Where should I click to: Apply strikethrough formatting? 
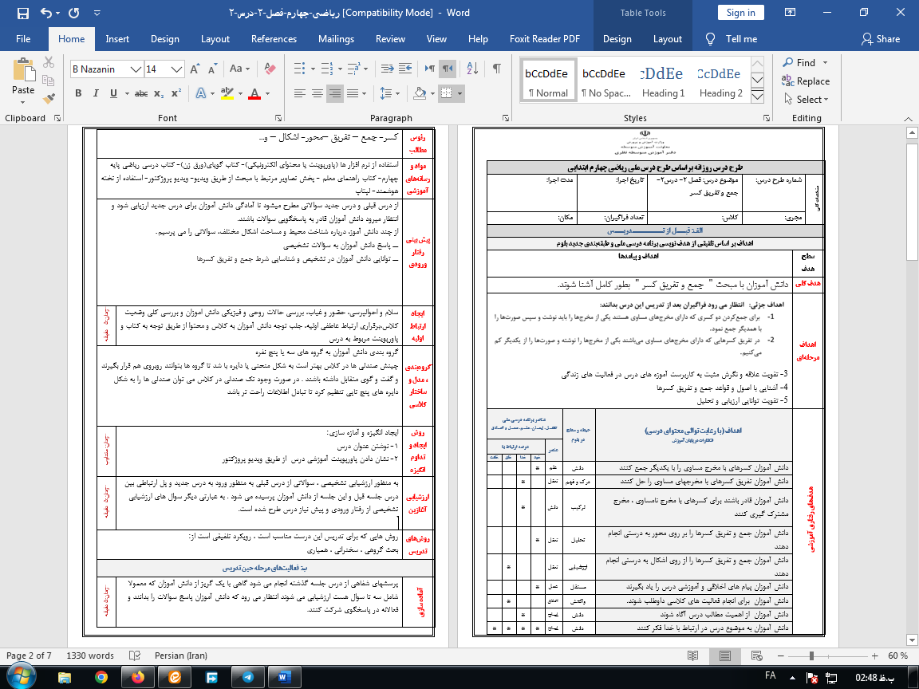click(x=141, y=93)
